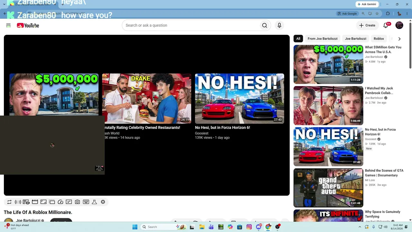Open the $5,000,000 end-screen video thumbnail
Viewport: 412px width, 232px height.
click(54, 94)
